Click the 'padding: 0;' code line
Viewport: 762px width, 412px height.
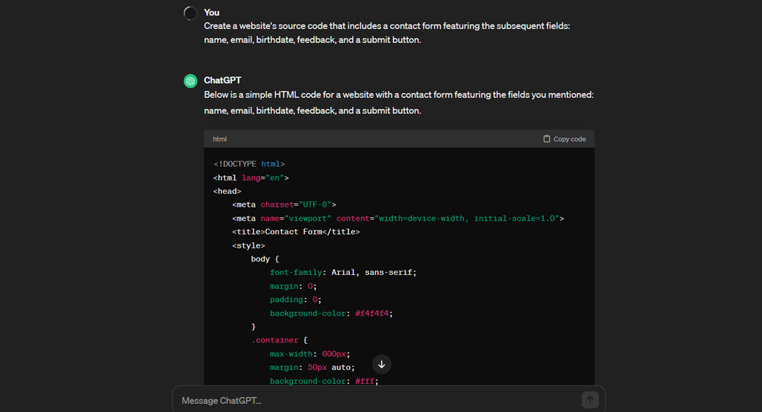point(296,300)
